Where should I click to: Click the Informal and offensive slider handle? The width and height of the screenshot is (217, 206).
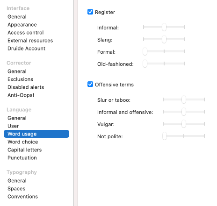click(184, 112)
